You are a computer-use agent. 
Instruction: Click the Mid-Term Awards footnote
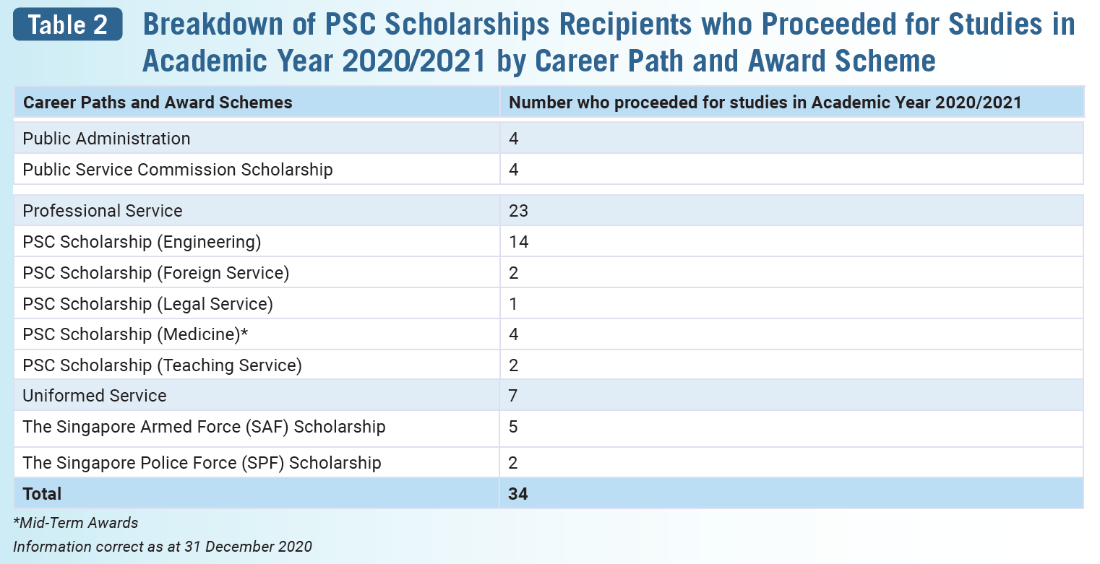pyautogui.click(x=76, y=522)
